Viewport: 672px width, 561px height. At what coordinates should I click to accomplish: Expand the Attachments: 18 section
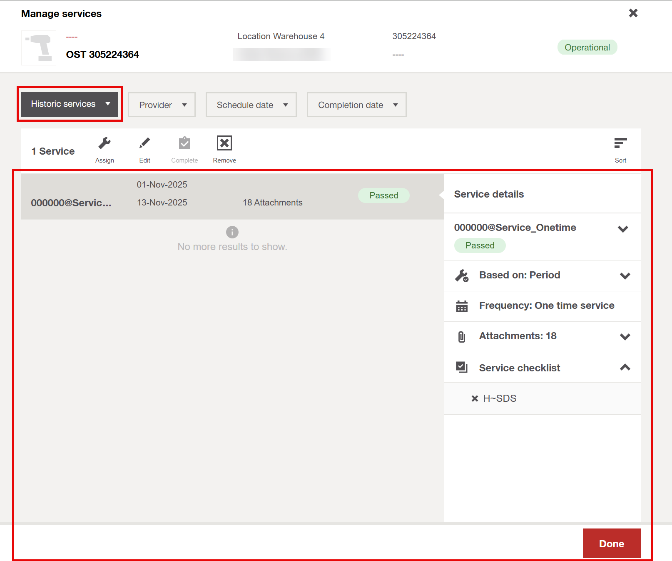pos(625,337)
